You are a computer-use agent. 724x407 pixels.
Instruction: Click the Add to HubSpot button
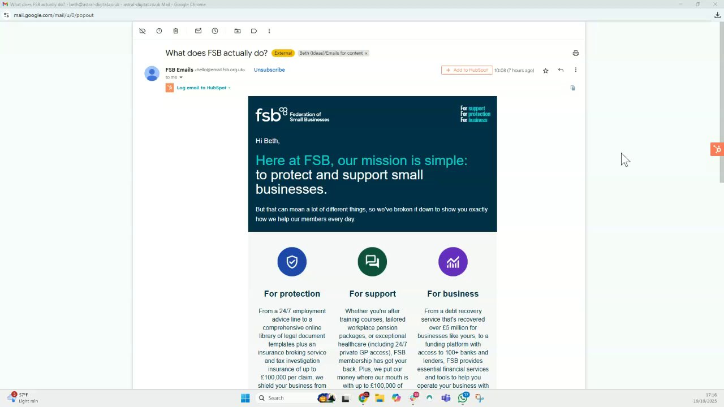[467, 70]
